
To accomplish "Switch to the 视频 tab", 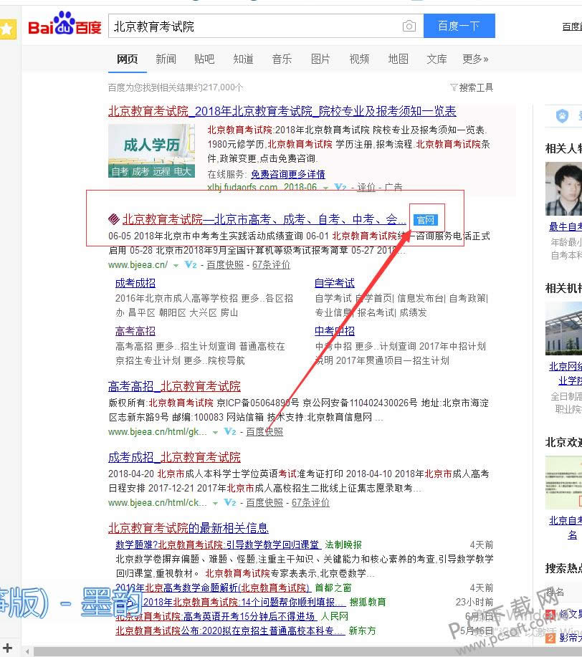I will click(x=359, y=59).
